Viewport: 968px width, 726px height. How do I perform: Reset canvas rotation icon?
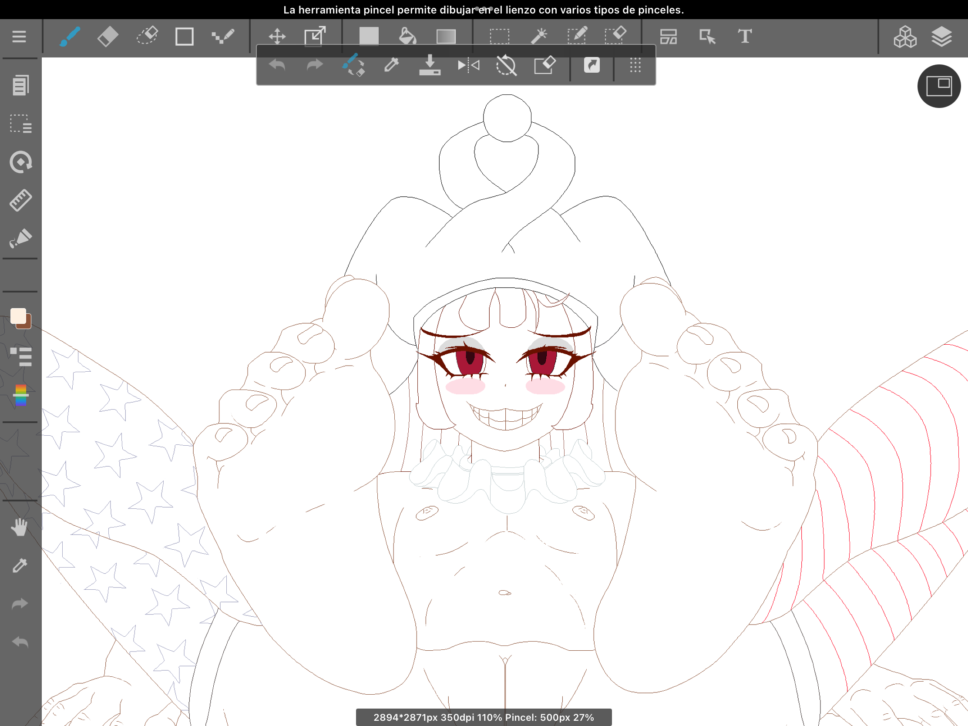click(x=506, y=65)
